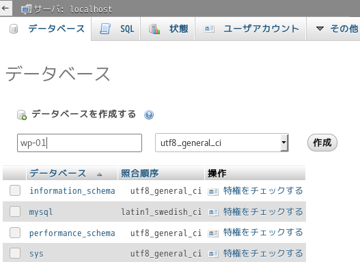Open the mysql database link
Screen dimensions: 360x262
click(x=41, y=212)
